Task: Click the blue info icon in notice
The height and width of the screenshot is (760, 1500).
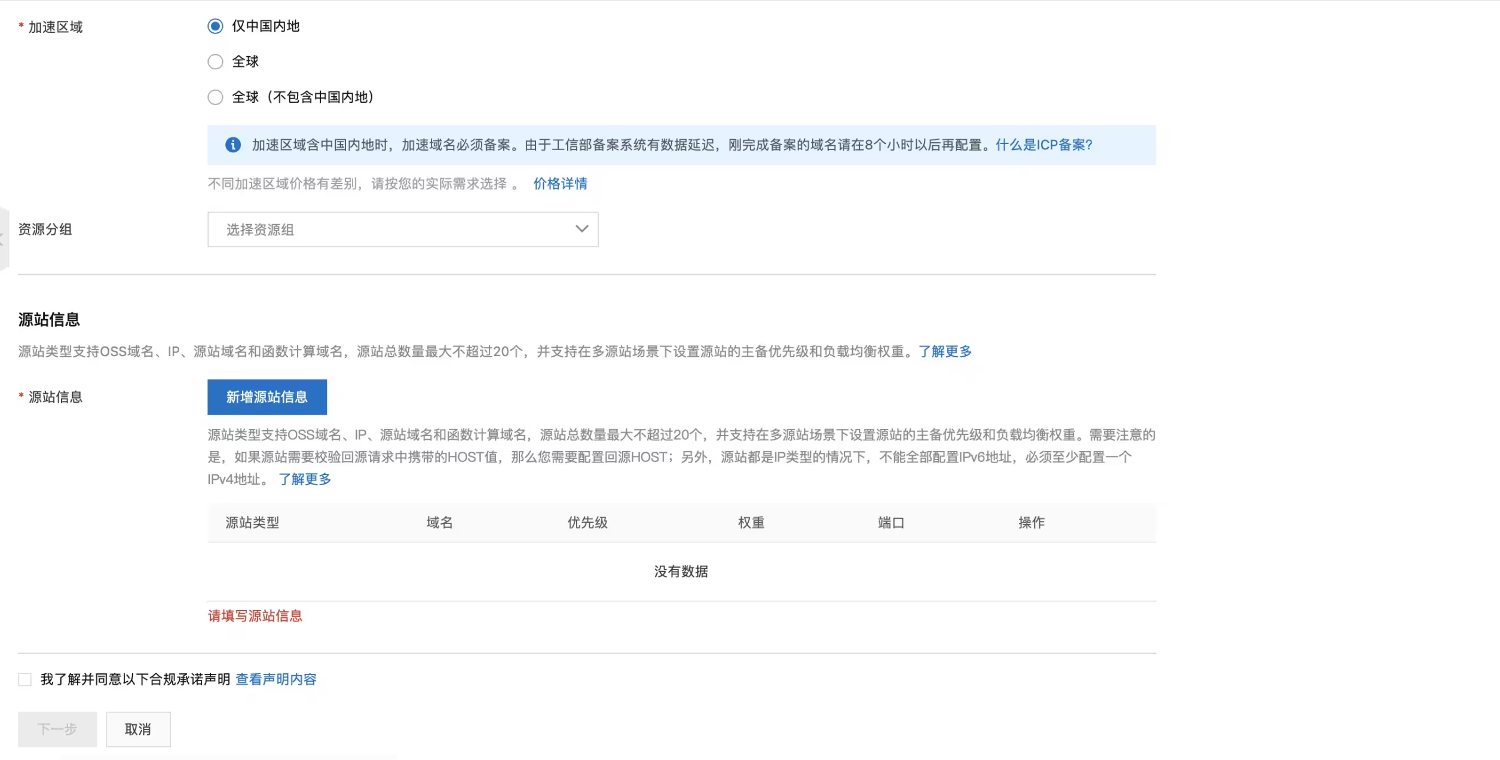Action: pos(233,145)
